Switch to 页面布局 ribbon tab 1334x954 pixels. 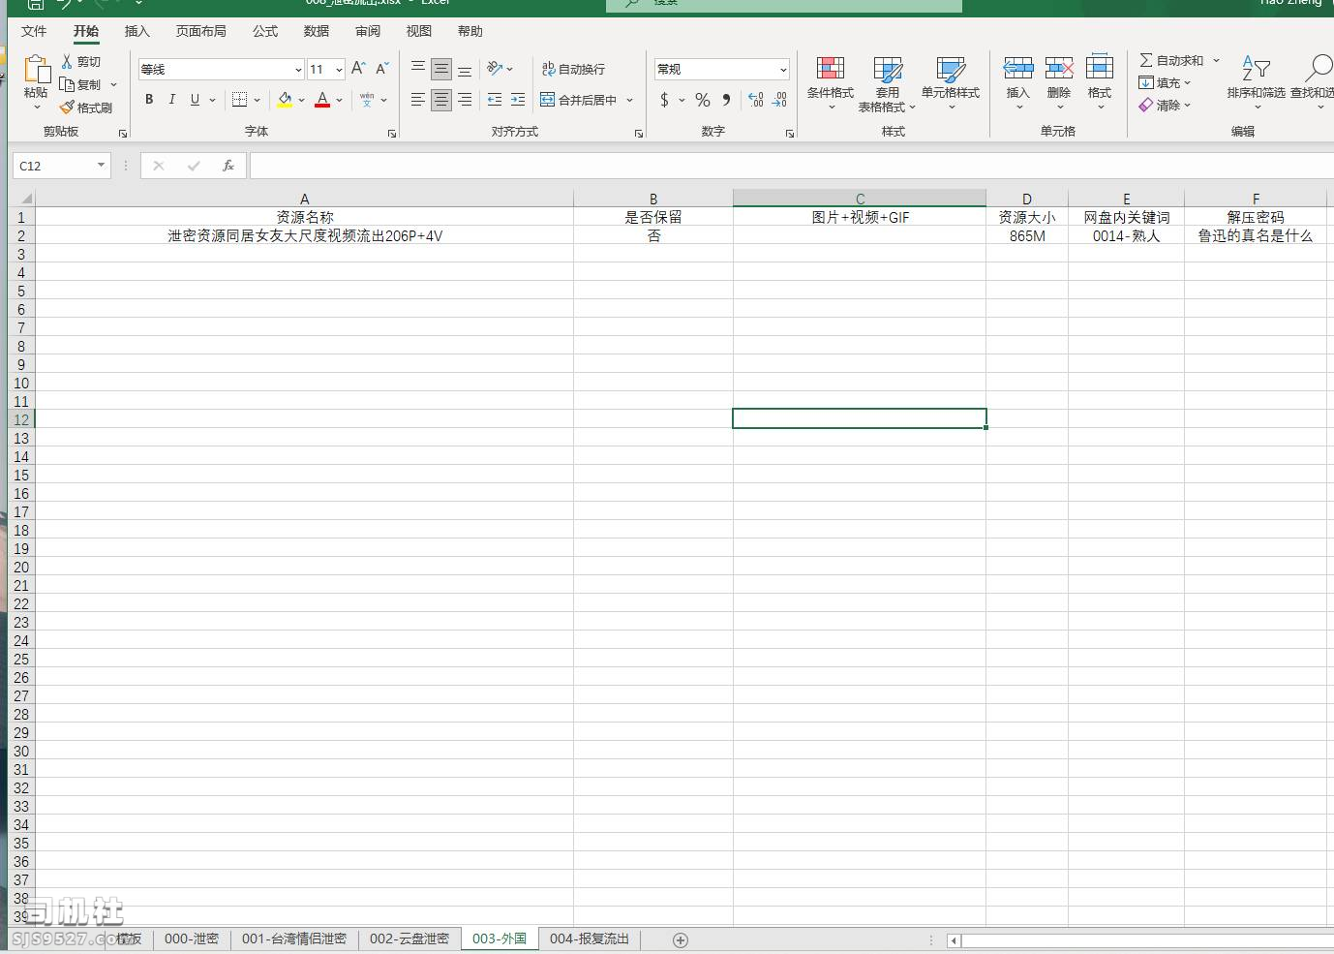(201, 31)
